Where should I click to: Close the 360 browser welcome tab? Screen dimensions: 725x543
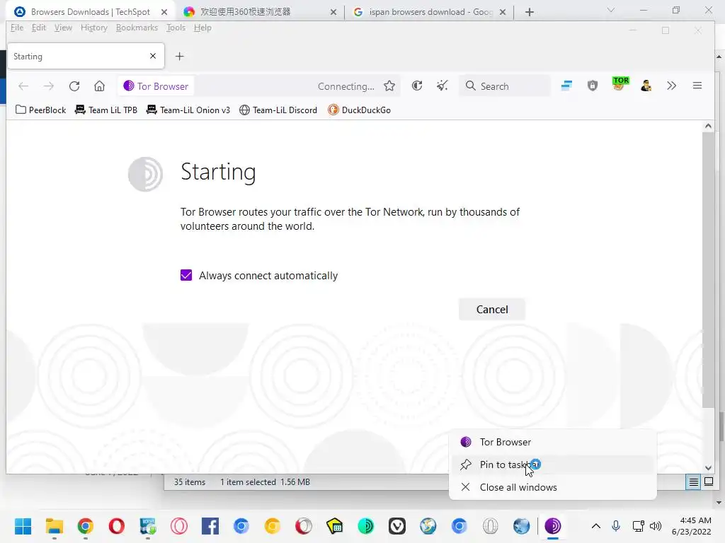(x=333, y=12)
